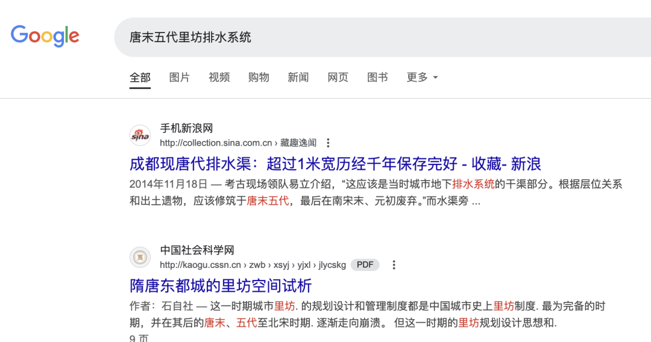
Task: Click the kaogu.cssn.cn URL breadcrumb
Action: (x=253, y=265)
